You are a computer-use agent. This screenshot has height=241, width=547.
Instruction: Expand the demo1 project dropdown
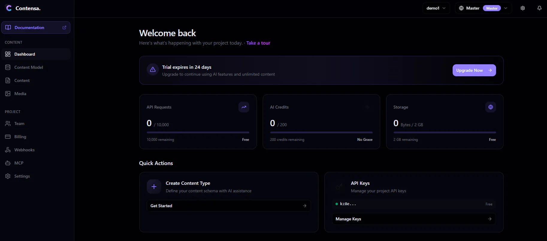436,8
